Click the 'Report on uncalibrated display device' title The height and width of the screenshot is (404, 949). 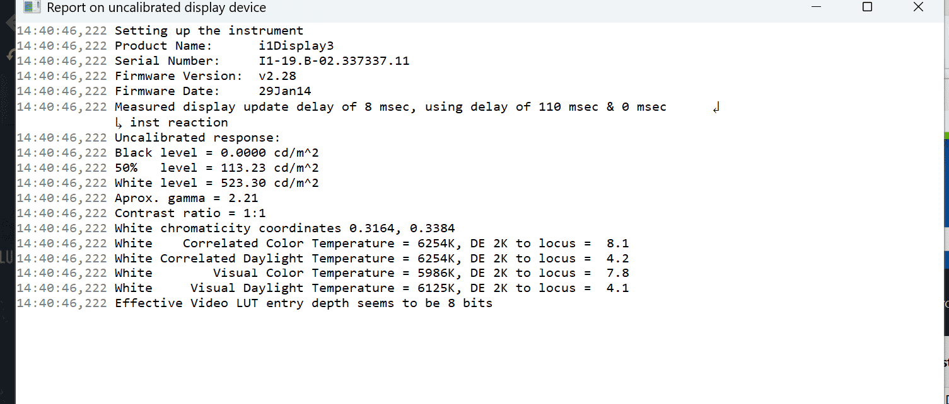(x=156, y=8)
